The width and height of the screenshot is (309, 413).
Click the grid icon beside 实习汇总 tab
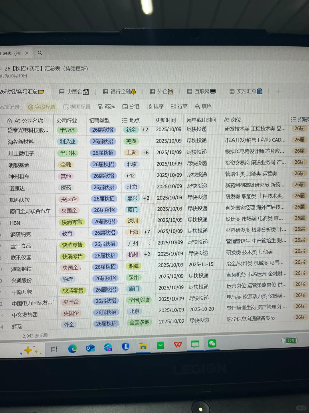pos(232,91)
